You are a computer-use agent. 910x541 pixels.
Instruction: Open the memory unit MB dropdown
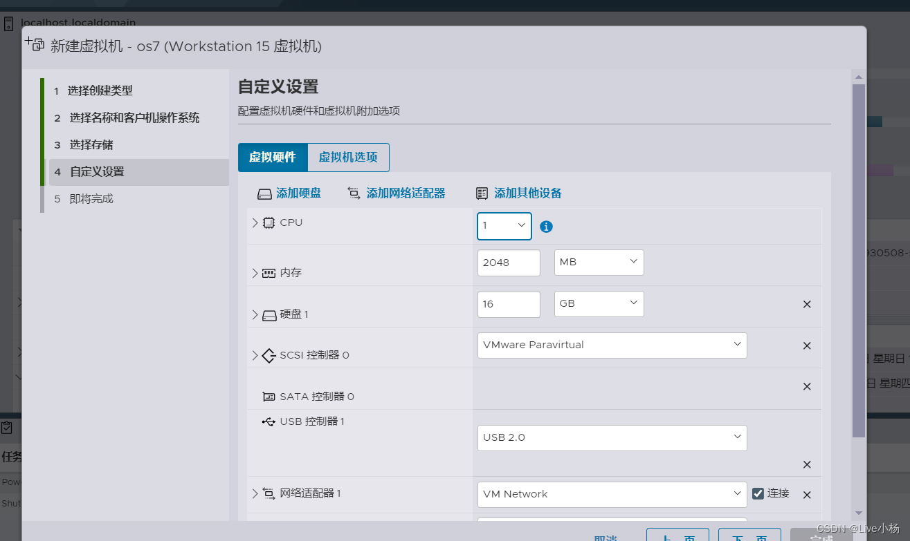point(599,263)
